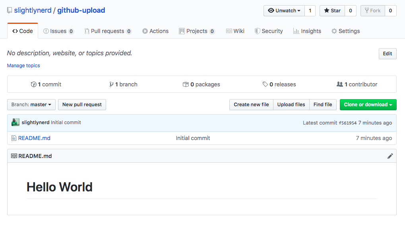This screenshot has height=228, width=405.
Task: Click the Hello World heading
Action: (59, 187)
